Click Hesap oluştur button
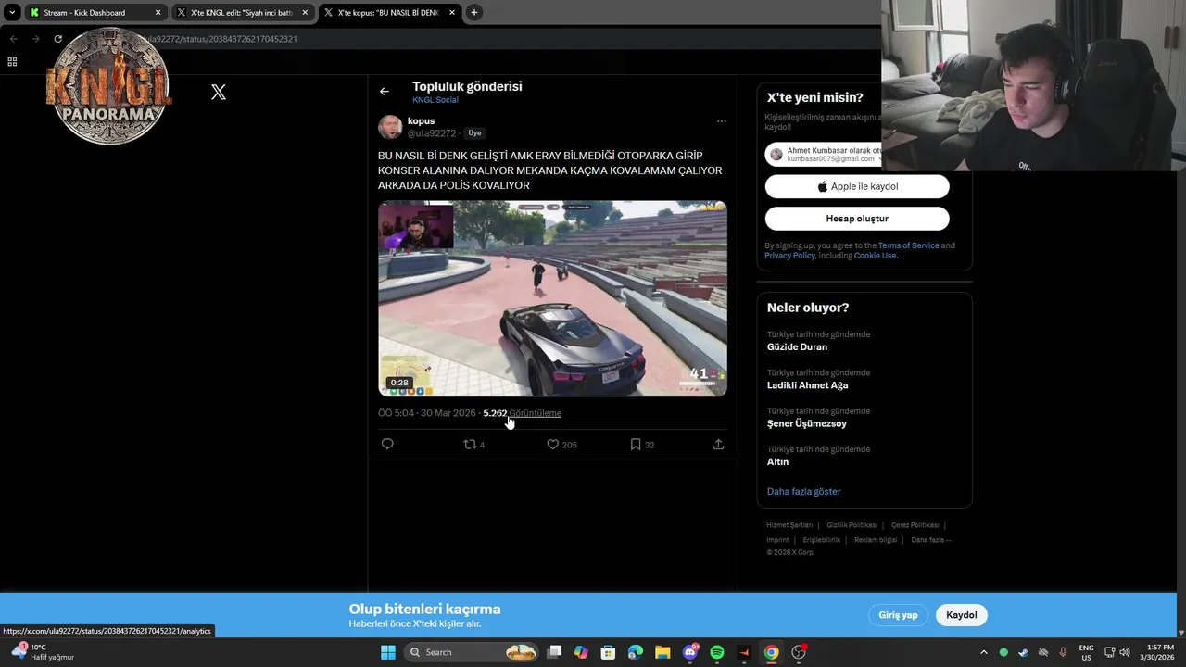Screen dimensions: 1186x667 click(x=857, y=219)
